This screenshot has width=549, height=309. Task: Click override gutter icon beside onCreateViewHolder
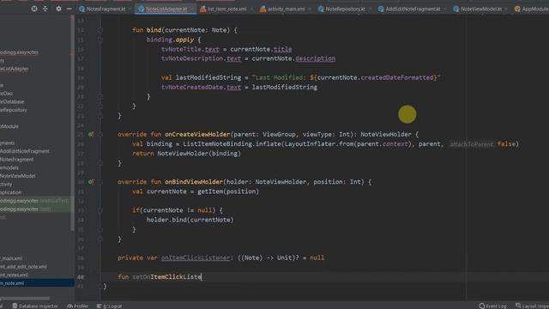point(91,134)
